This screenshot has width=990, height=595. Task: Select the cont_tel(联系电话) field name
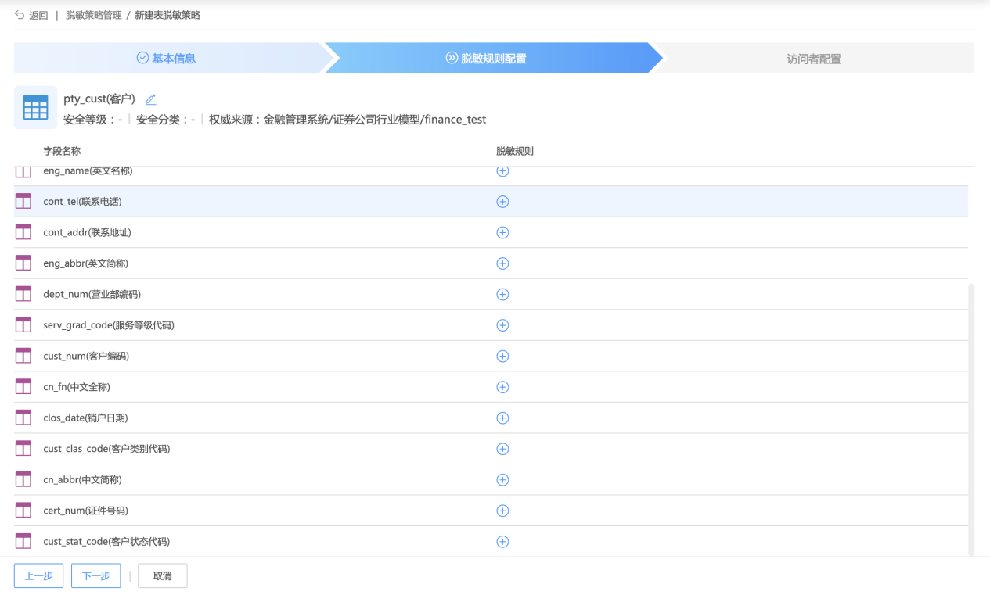pyautogui.click(x=82, y=202)
